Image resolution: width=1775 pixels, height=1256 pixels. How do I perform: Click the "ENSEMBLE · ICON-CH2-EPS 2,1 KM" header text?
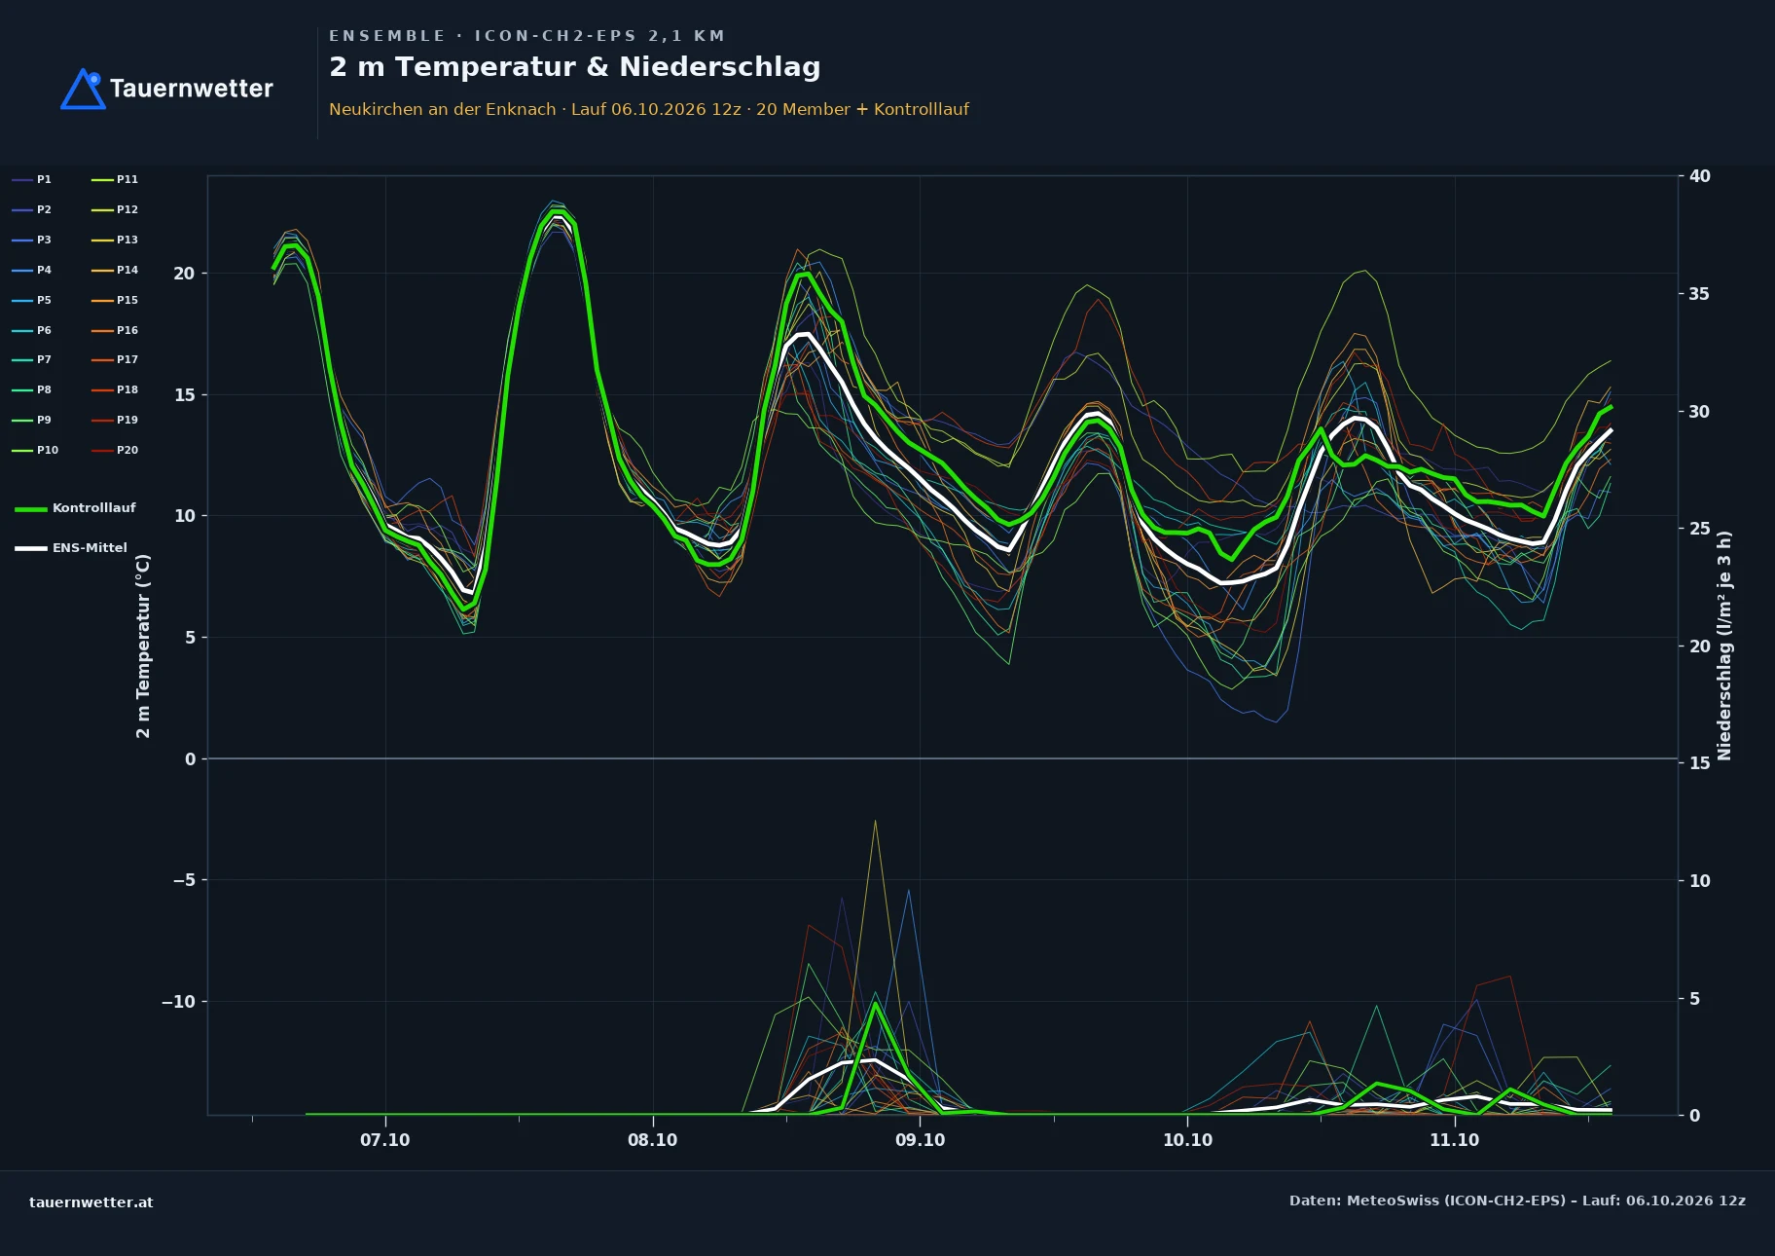(x=527, y=36)
